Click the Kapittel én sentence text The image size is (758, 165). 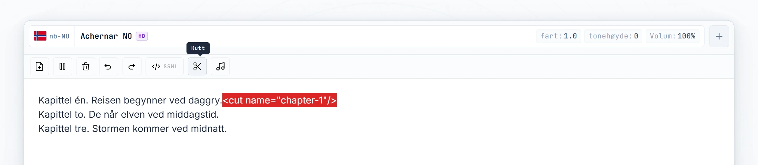pos(130,100)
